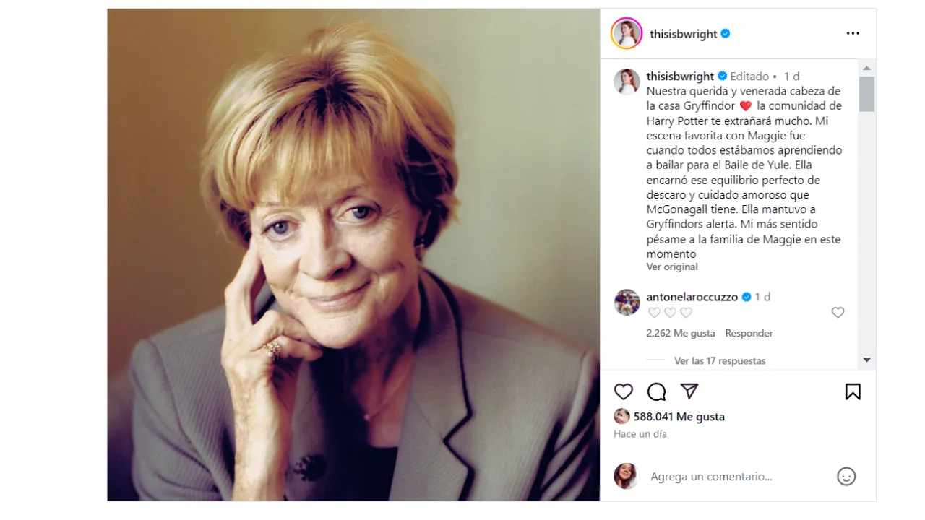Show original caption with "Ver original"
The width and height of the screenshot is (925, 520).
[672, 266]
